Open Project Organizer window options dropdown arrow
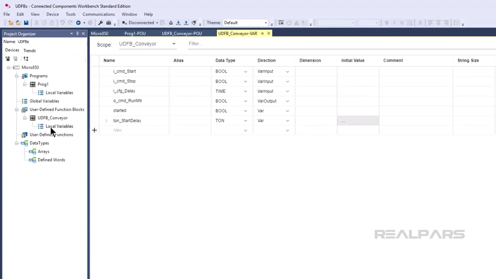Image resolution: width=496 pixels, height=279 pixels. pos(72,34)
